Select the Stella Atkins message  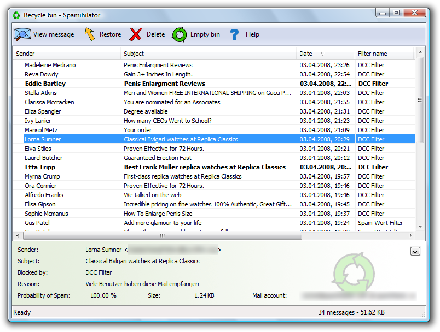[x=214, y=93]
